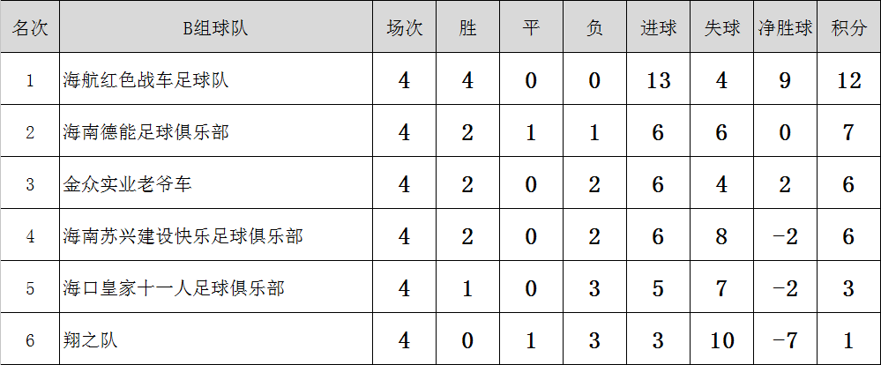Select team cell 海口皇家十一人足球俱乐部
The height and width of the screenshot is (365, 881).
(216, 287)
